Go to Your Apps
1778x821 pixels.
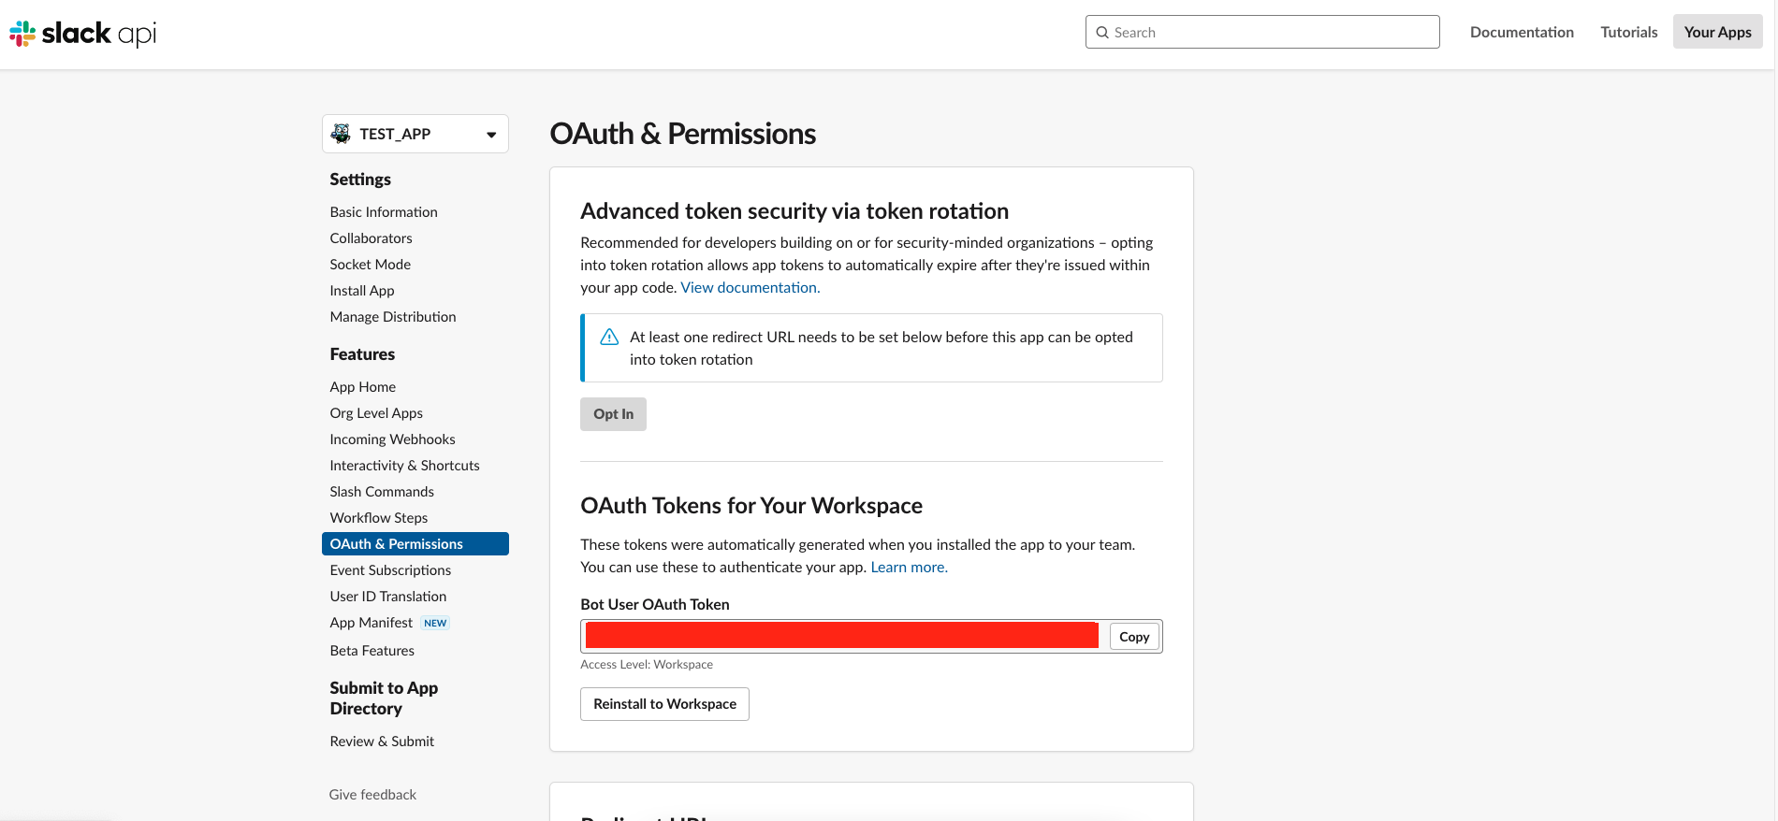[x=1717, y=32]
